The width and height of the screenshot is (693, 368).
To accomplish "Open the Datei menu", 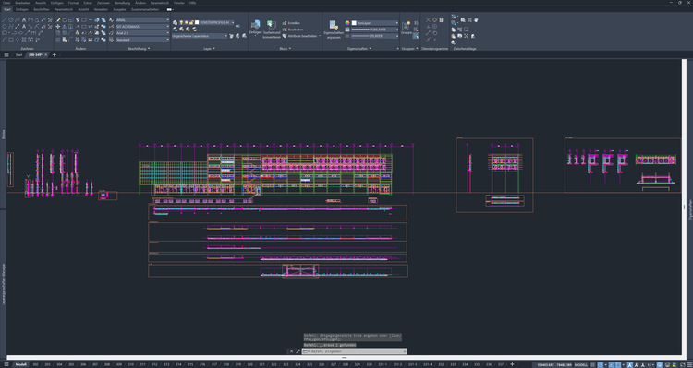I will pyautogui.click(x=6, y=3).
